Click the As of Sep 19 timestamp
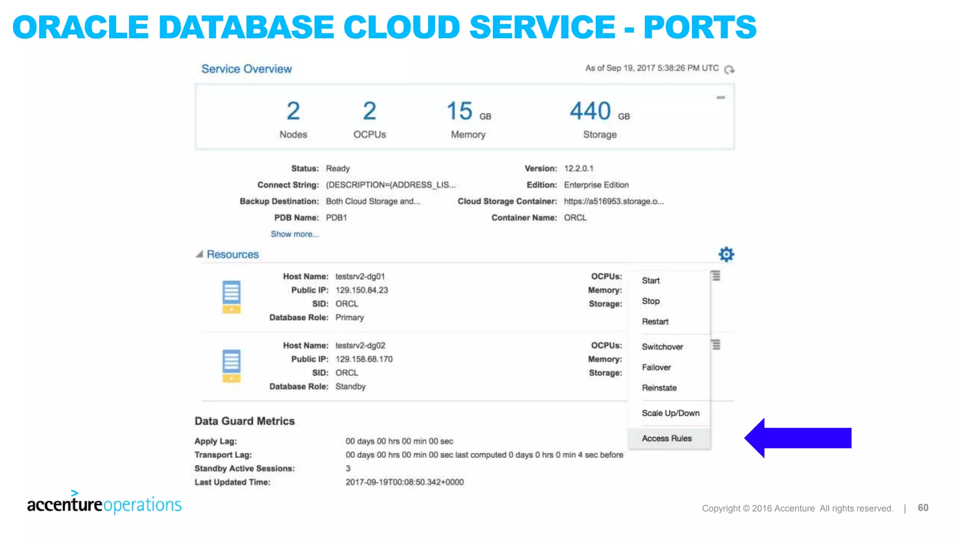The image size is (956, 537). pos(652,68)
